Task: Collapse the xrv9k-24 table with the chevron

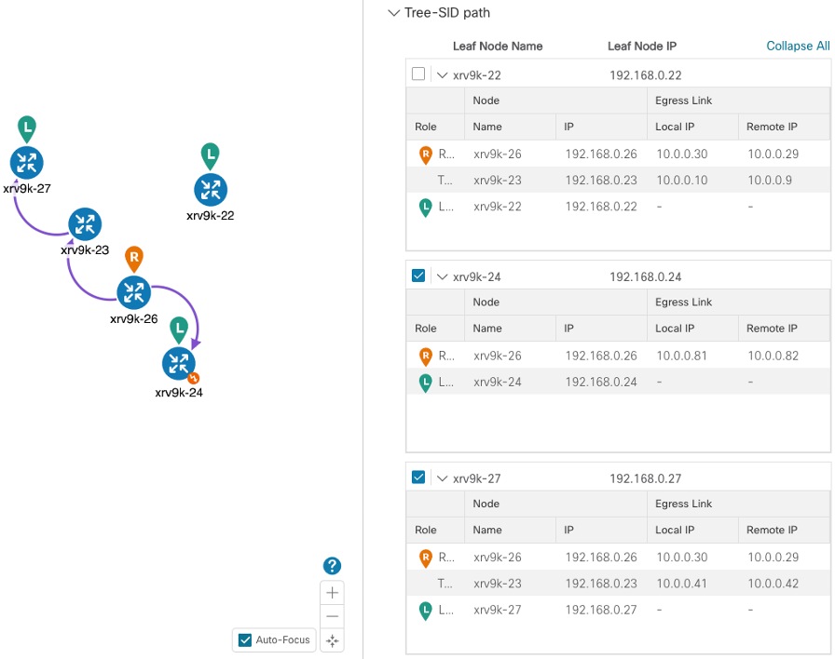Action: (x=443, y=276)
